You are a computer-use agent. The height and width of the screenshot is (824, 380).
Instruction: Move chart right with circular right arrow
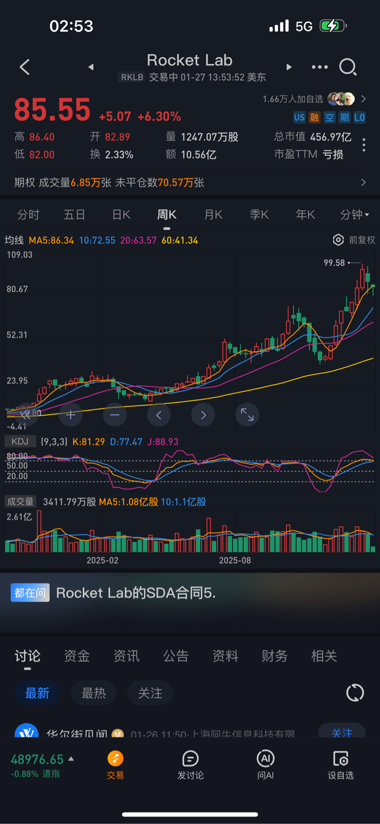[x=203, y=415]
